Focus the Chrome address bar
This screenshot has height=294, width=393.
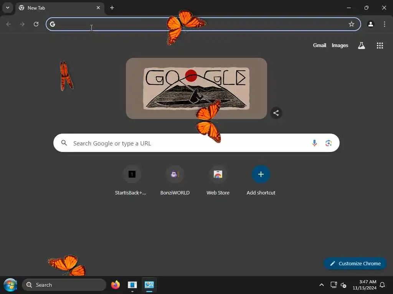[x=203, y=24]
